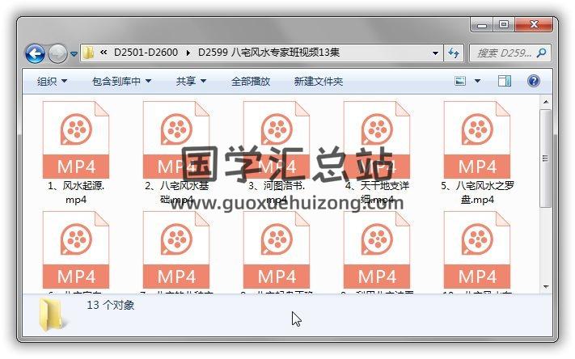
Task: Expand arrow after D2501-D2600 breadcrumb
Action: 188,53
